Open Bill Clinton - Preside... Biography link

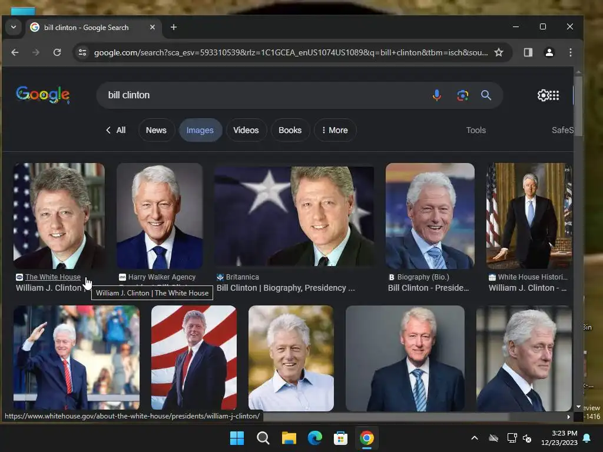(x=429, y=288)
